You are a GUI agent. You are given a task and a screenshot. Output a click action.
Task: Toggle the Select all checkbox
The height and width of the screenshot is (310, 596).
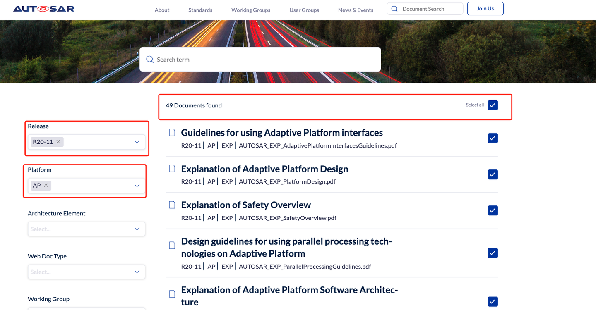[493, 105]
